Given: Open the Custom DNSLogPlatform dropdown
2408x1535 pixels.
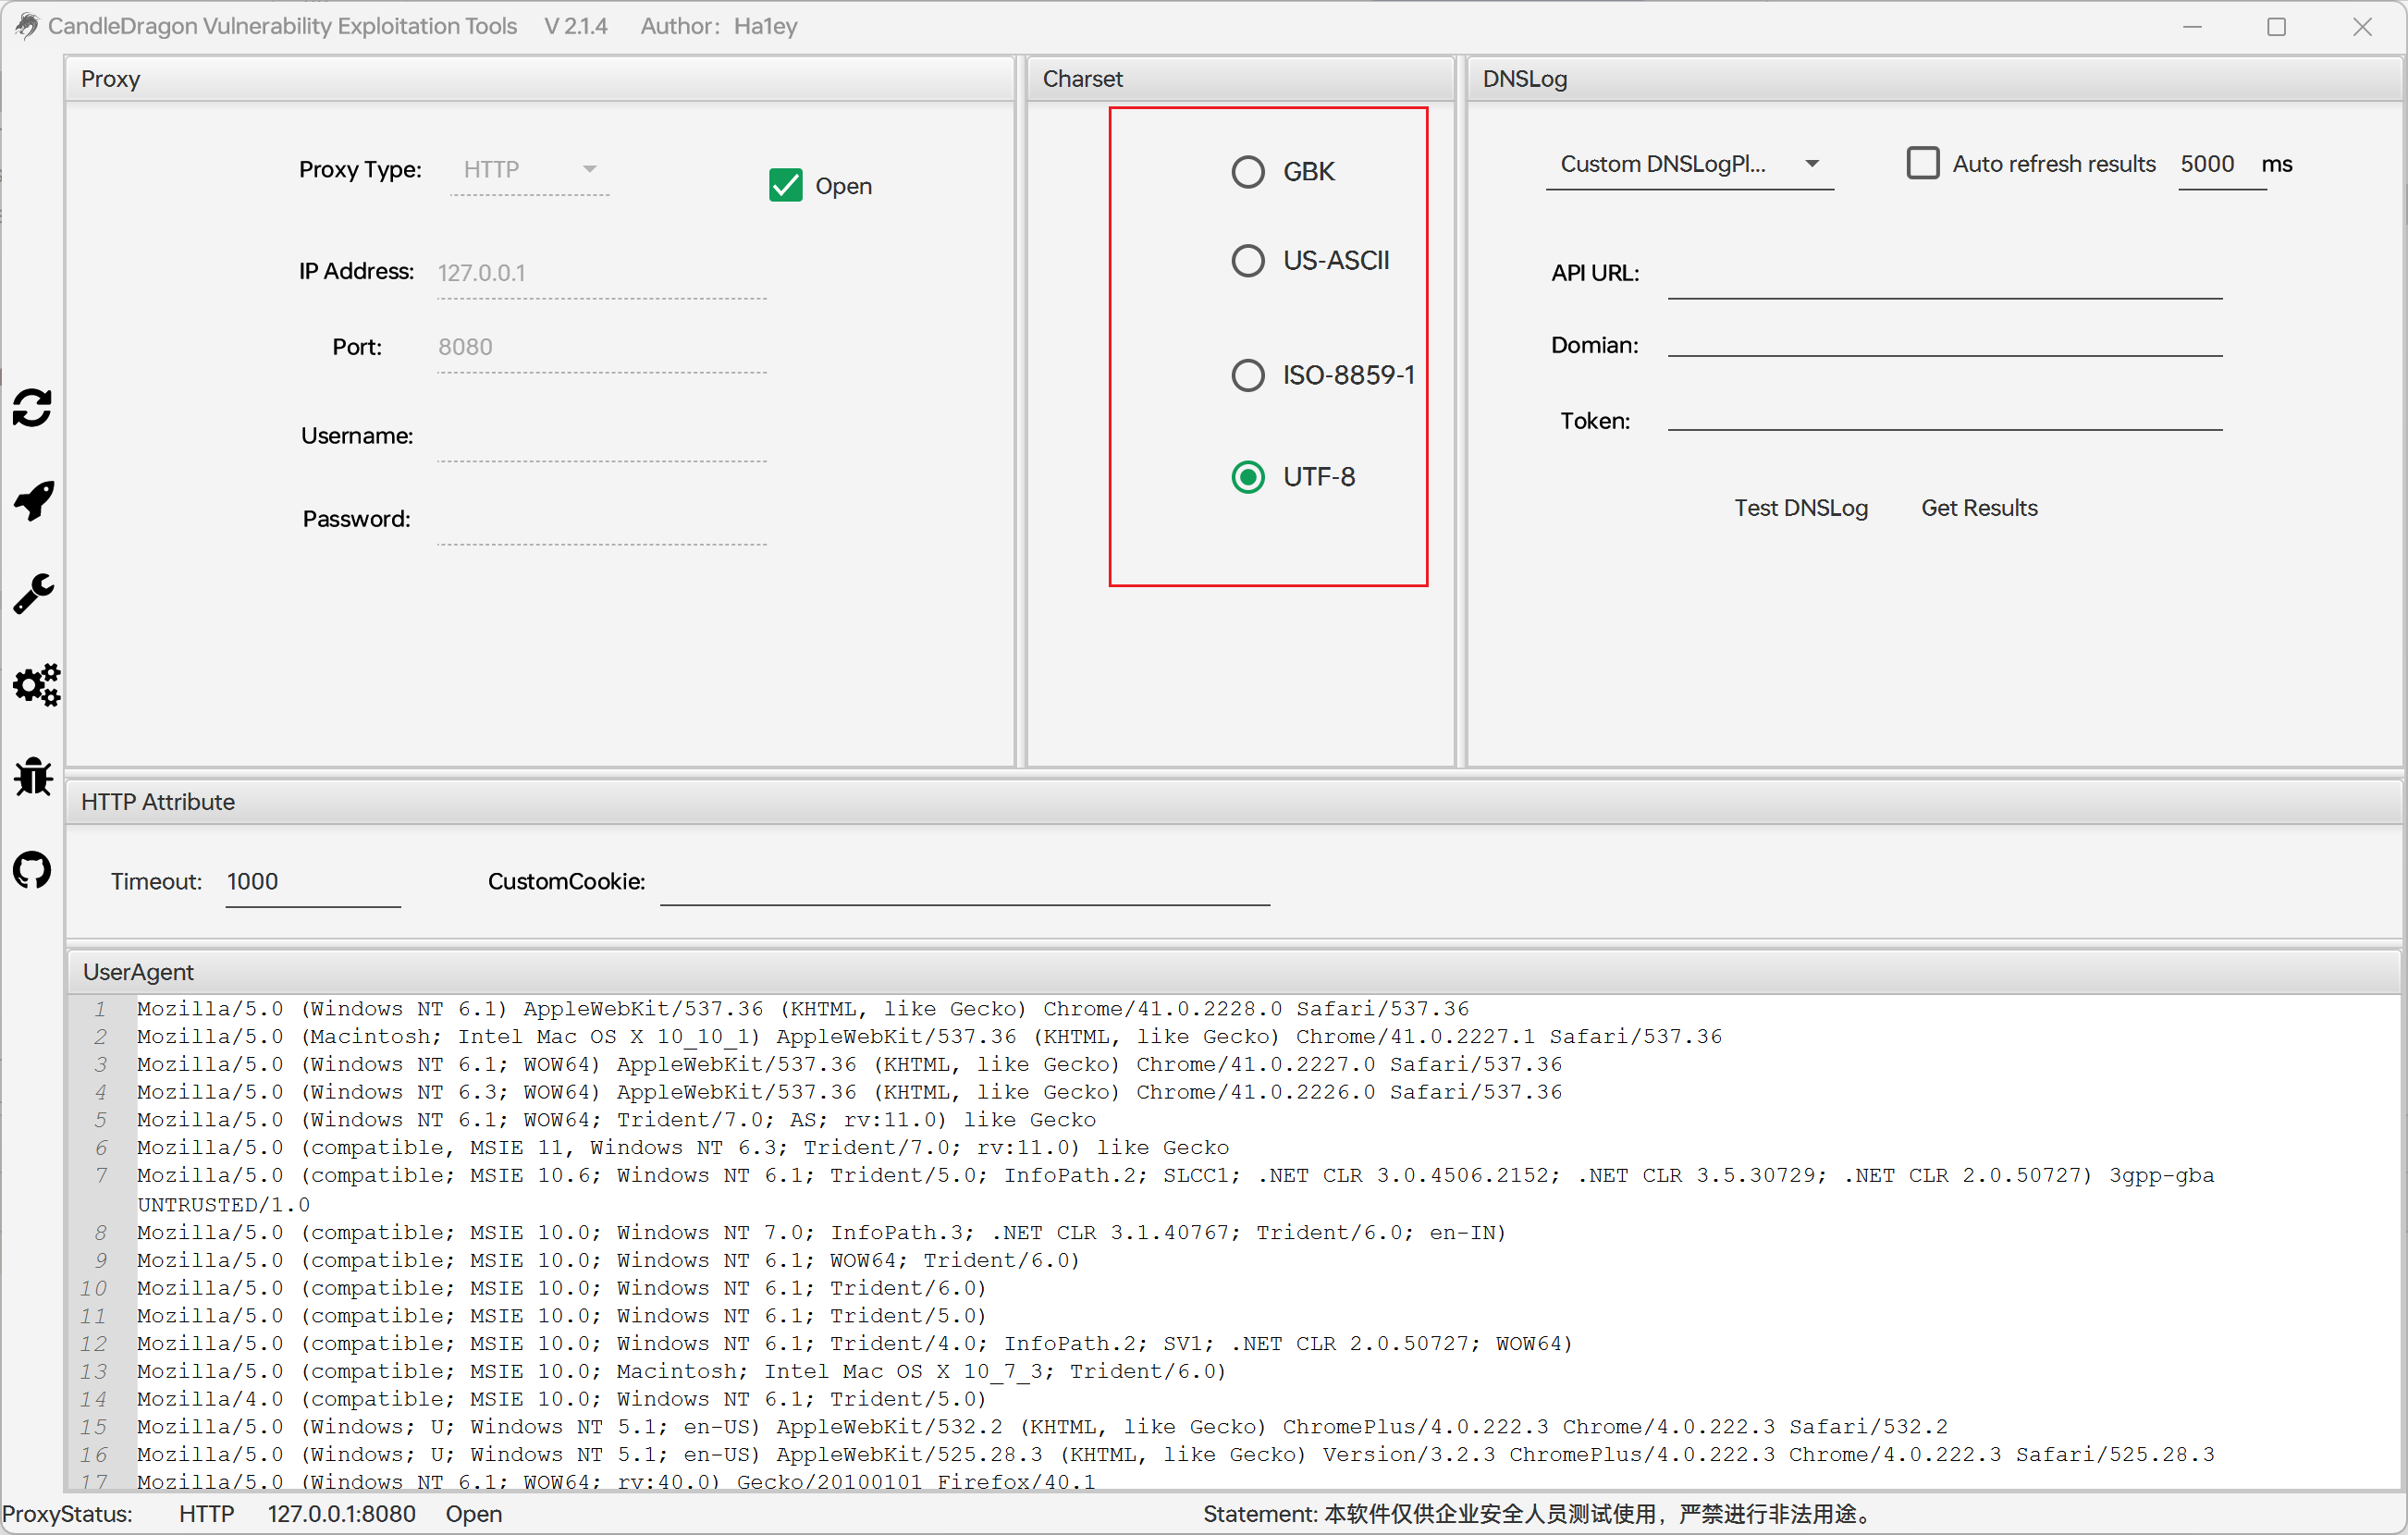Looking at the screenshot, I should [x=1689, y=164].
